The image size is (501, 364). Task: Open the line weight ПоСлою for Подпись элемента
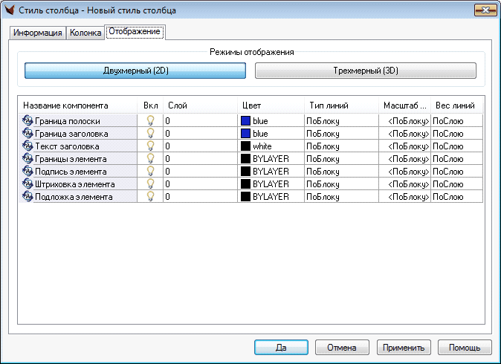456,172
